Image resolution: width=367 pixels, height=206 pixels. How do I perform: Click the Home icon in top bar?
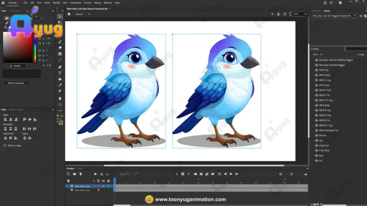point(3,3)
